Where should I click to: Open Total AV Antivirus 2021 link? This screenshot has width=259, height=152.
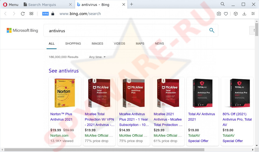(201, 117)
